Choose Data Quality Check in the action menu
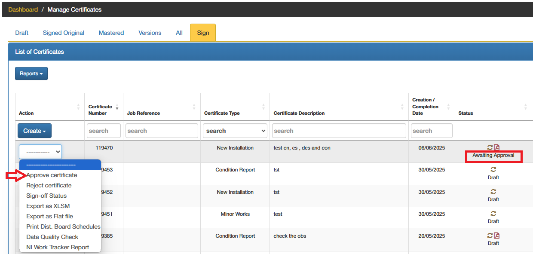 pyautogui.click(x=52, y=237)
